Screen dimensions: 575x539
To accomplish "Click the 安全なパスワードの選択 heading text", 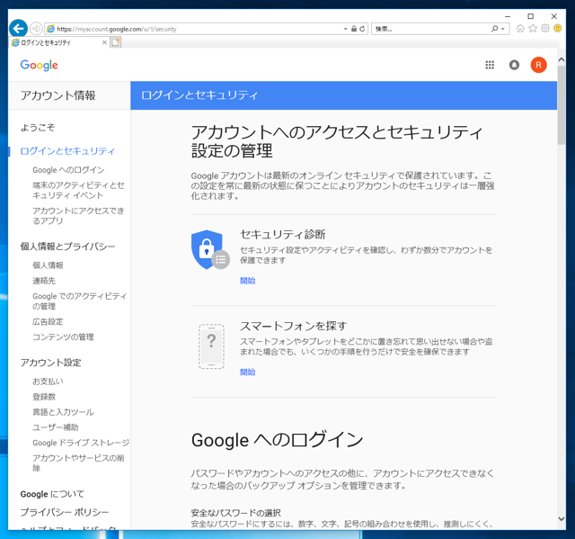I will click(x=235, y=513).
